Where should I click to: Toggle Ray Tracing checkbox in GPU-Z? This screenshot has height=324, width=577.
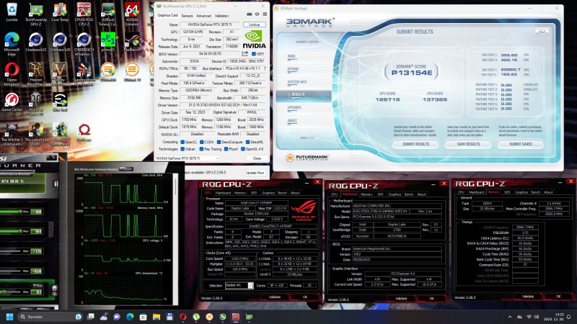pos(202,149)
